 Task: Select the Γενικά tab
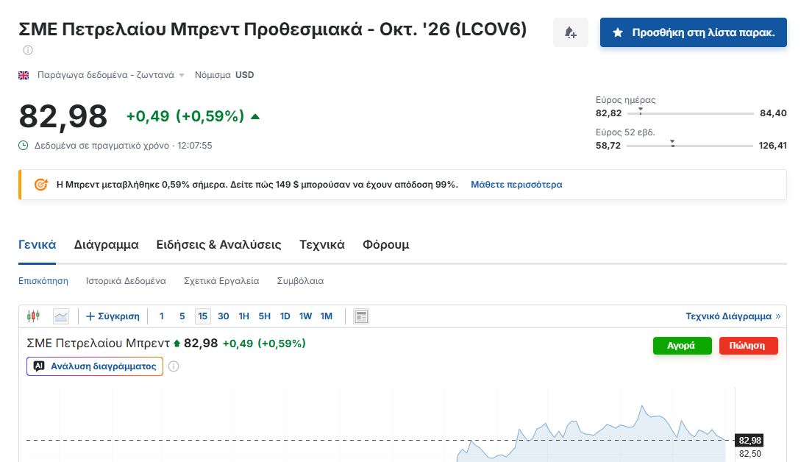pyautogui.click(x=38, y=244)
